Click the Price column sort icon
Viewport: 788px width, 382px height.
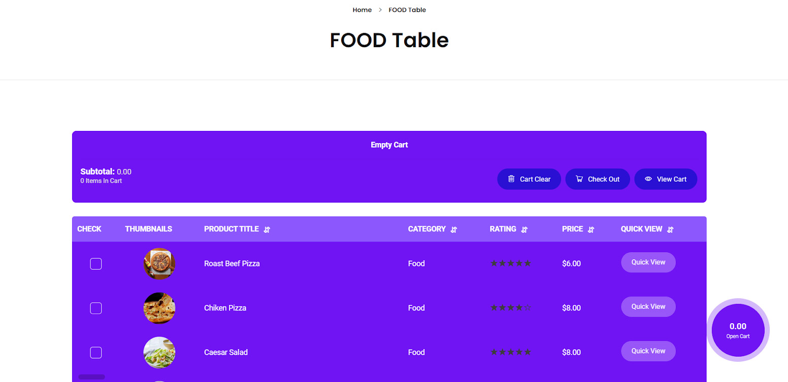(x=591, y=230)
